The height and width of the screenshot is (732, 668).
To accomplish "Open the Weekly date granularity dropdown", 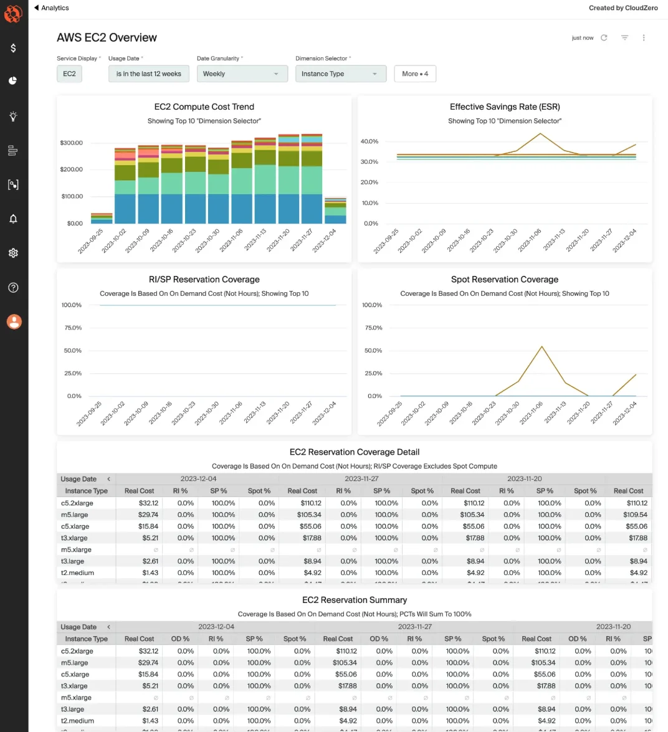I will tap(242, 74).
